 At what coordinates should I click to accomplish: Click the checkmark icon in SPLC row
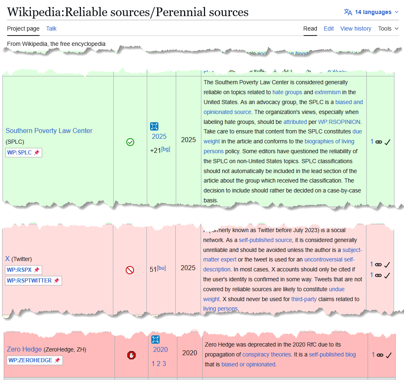point(387,142)
